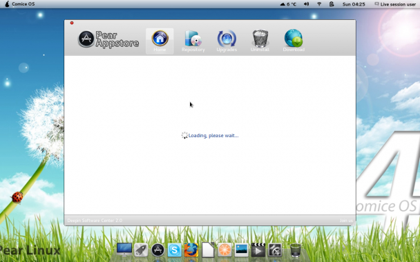Open the Live session user menu
Image resolution: width=420 pixels, height=262 pixels.
click(x=395, y=4)
